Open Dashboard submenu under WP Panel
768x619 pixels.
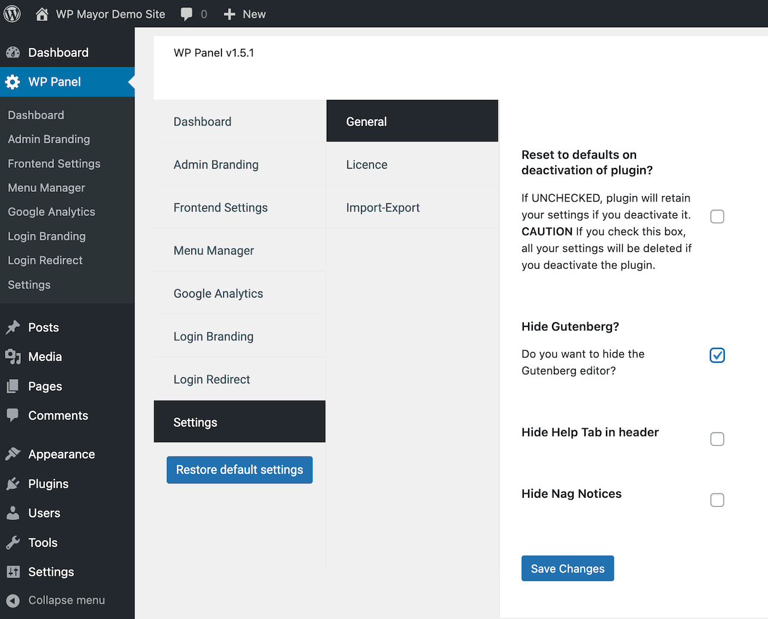tap(36, 115)
